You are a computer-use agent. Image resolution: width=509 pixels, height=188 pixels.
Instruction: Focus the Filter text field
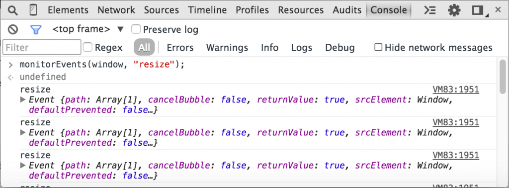[x=42, y=47]
